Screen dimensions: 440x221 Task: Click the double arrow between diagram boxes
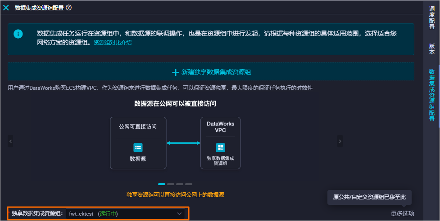coord(183,143)
